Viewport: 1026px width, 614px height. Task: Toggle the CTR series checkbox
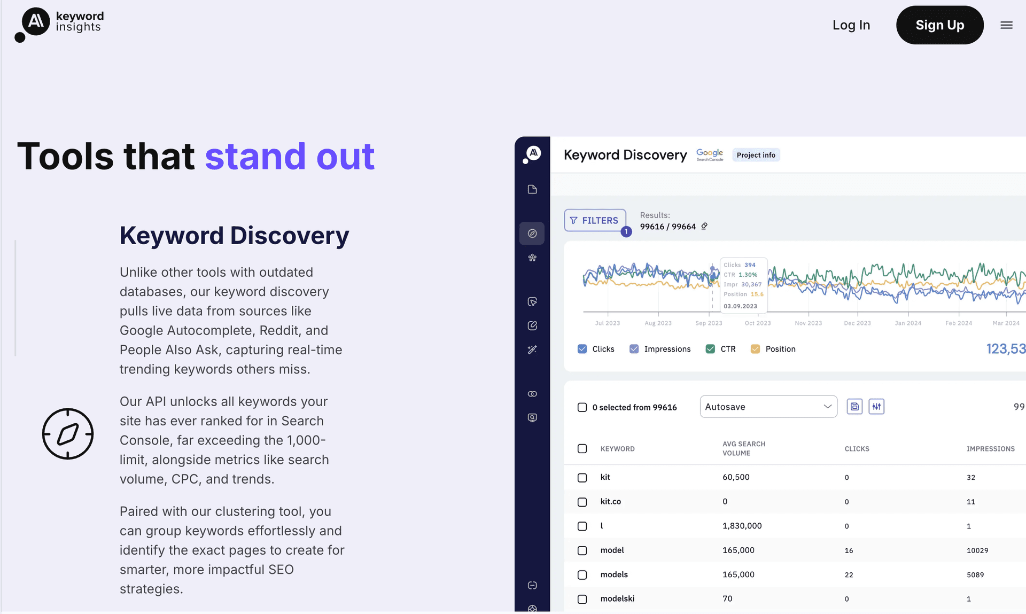pyautogui.click(x=710, y=349)
